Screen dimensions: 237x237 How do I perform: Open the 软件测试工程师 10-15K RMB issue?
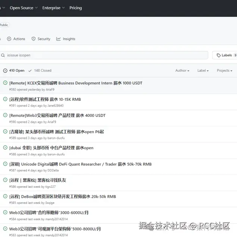point(45,99)
